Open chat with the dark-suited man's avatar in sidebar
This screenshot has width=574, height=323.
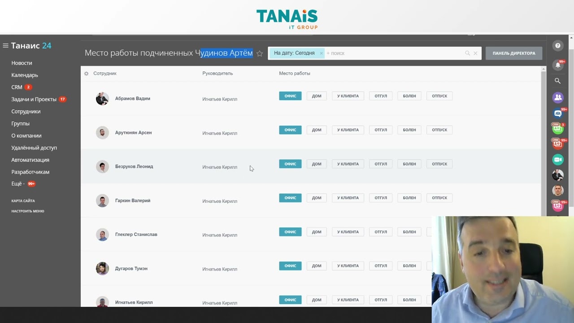click(x=558, y=175)
